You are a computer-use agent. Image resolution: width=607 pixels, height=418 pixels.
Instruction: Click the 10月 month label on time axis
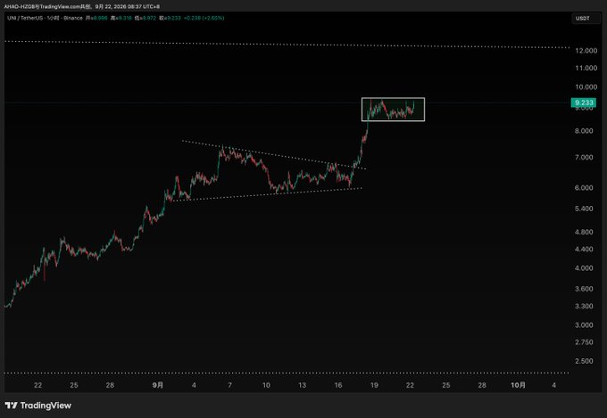coord(518,385)
